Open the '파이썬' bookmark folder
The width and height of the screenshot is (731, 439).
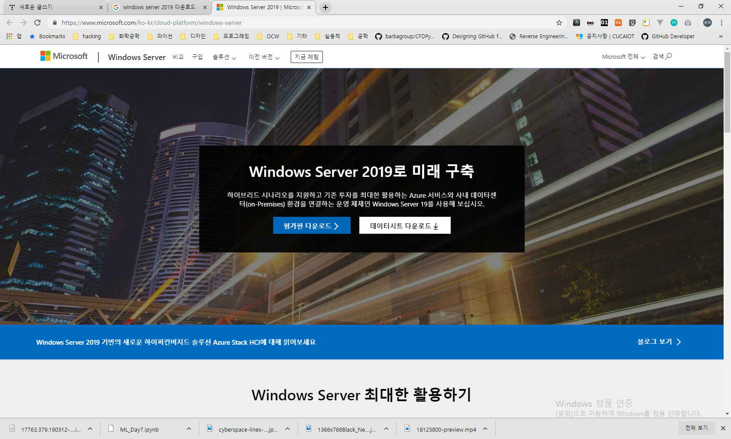[160, 37]
